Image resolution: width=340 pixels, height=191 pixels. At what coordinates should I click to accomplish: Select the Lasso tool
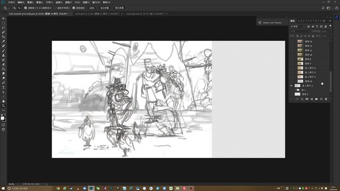click(x=3, y=28)
